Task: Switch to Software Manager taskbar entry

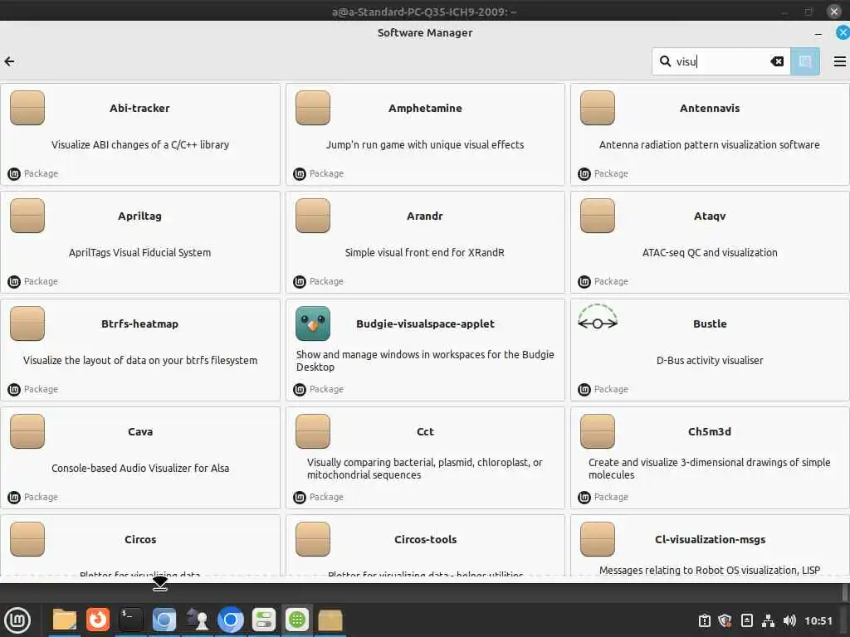Action: (296, 620)
